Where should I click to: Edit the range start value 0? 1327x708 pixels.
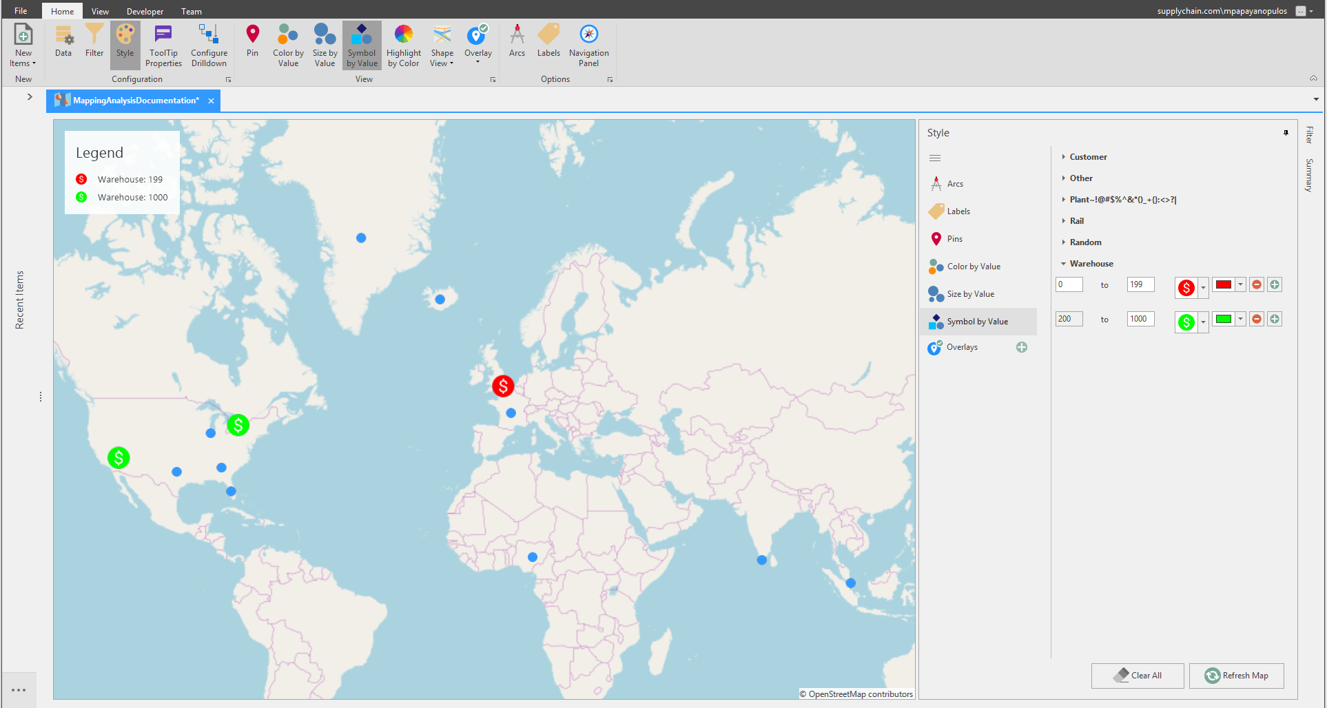tap(1069, 284)
